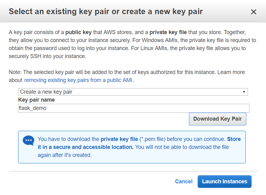This screenshot has height=195, width=266.
Task: Click the dropdown arrow of the key pair selector
Action: pyautogui.click(x=244, y=92)
